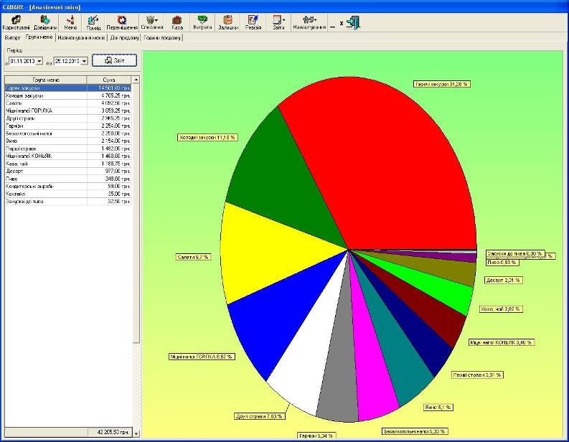Image resolution: width=569 pixels, height=442 pixels.
Task: Select the Холодні закуски row
Action: [x=68, y=95]
